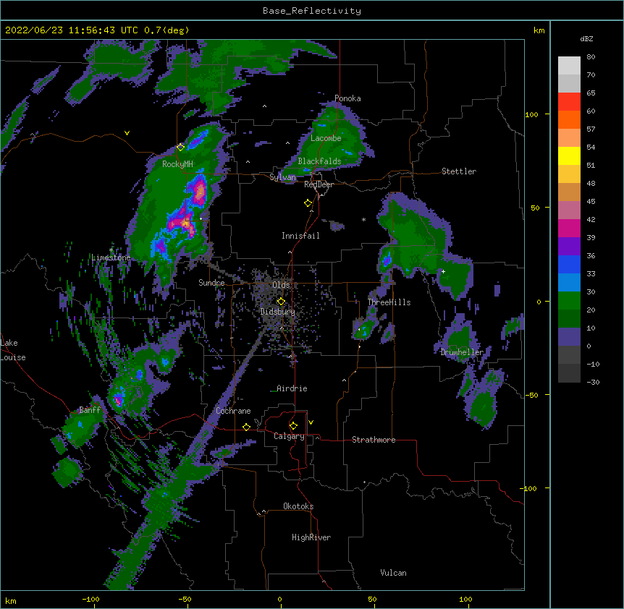The width and height of the screenshot is (624, 609).
Task: Select the Drumheller label
Action: (x=462, y=352)
